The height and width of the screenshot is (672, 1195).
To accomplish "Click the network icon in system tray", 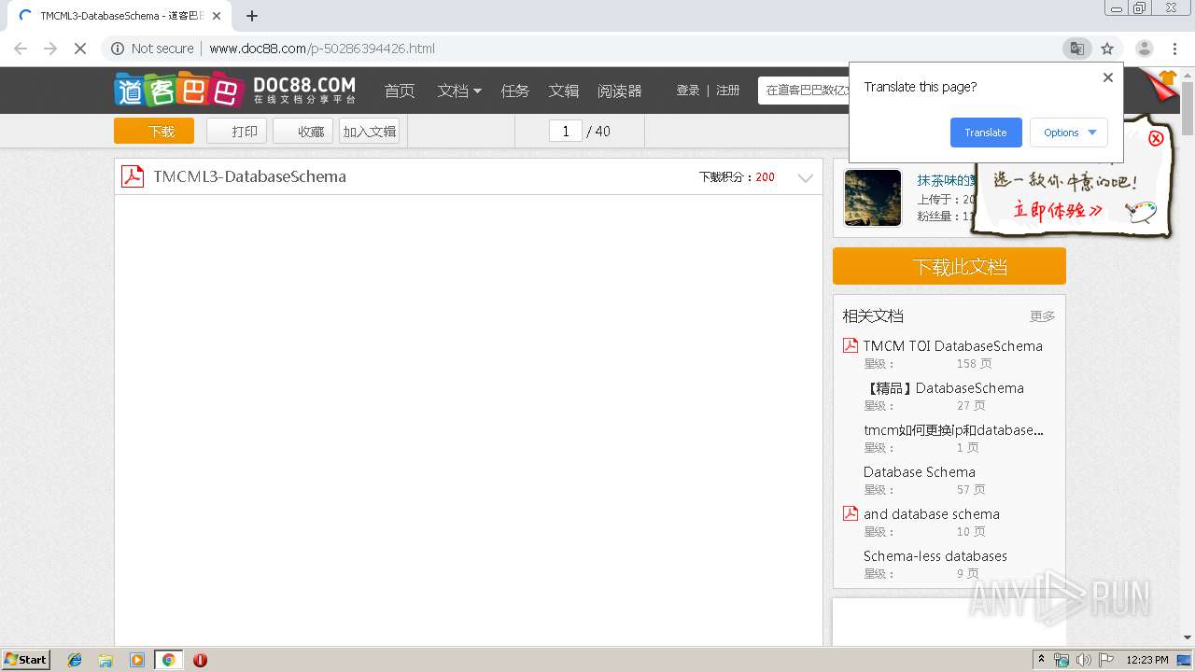I will click(x=1061, y=660).
